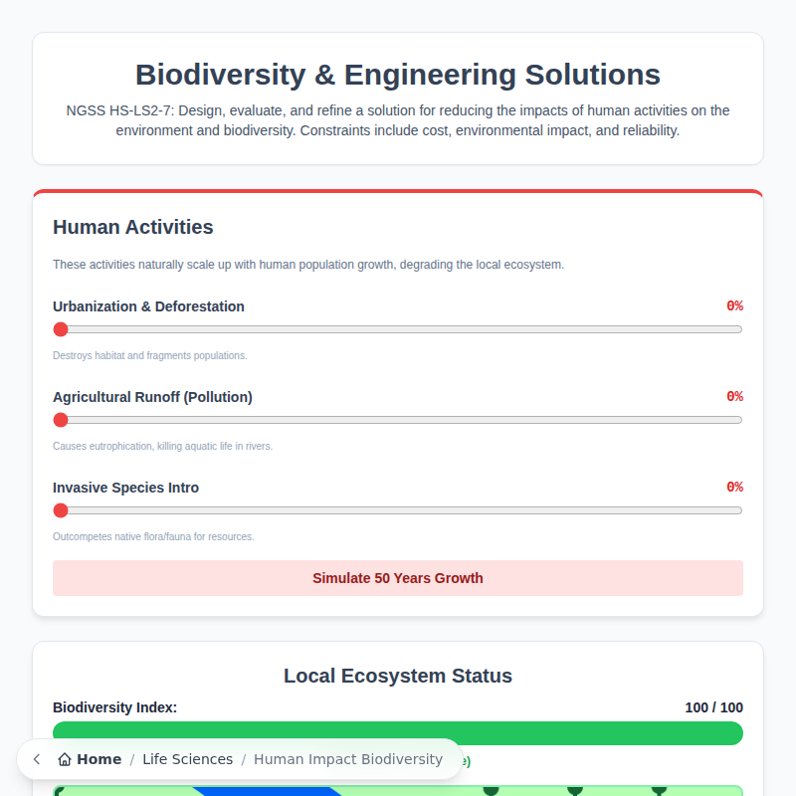Image resolution: width=796 pixels, height=796 pixels.
Task: Click the 0% label beside Agricultural Runoff
Action: (x=736, y=395)
